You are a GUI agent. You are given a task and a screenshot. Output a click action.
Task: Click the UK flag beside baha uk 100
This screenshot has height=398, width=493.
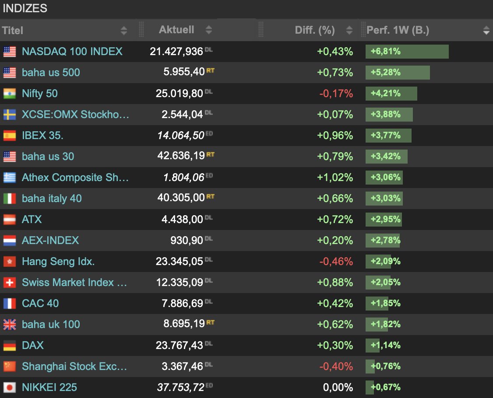coord(10,325)
